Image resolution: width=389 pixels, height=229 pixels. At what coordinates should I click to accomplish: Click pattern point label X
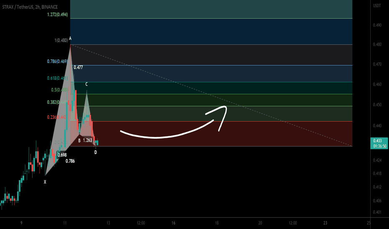(x=45, y=182)
